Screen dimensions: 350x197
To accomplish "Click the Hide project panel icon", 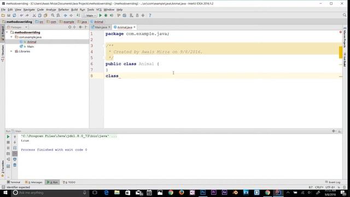I will click(86, 27).
